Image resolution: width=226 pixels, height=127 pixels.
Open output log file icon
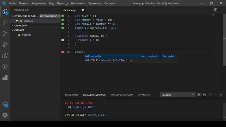(x=210, y=95)
